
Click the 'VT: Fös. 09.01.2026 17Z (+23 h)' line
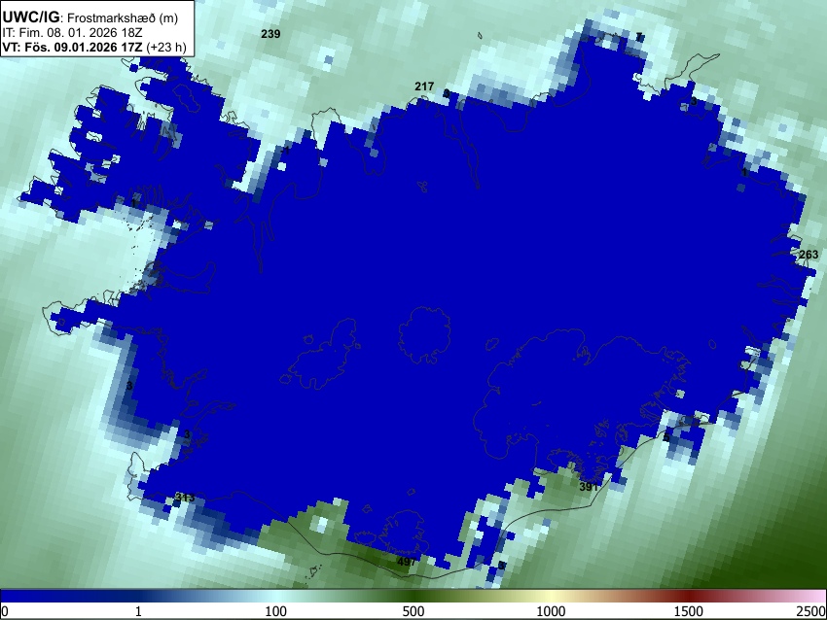[93, 47]
